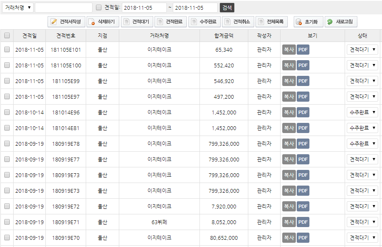Click 63뷔페 customer name cell
This screenshot has width=382, height=247.
(159, 222)
